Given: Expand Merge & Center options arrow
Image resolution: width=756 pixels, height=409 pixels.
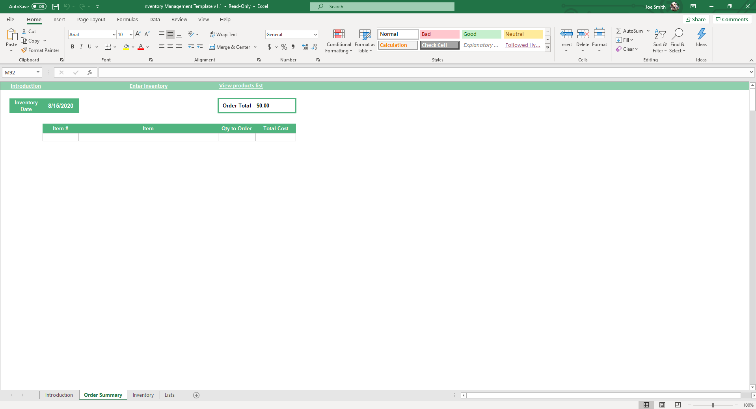Looking at the screenshot, I should [255, 47].
